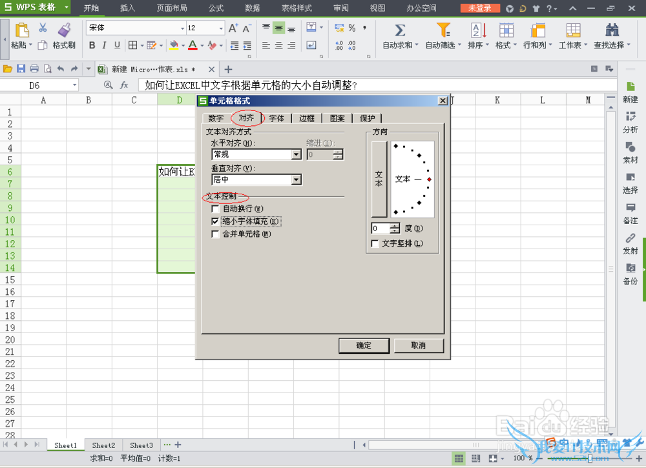Toggle bold formatting button
Image resolution: width=646 pixels, height=468 pixels.
tap(92, 45)
